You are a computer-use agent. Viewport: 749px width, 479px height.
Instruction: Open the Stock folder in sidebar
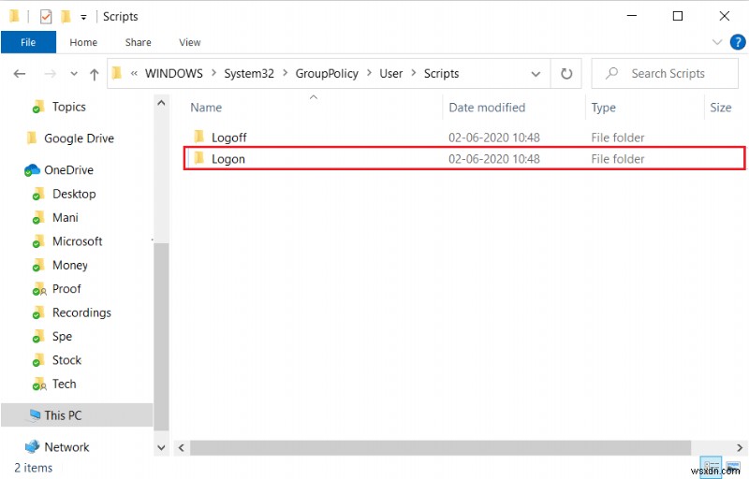pyautogui.click(x=66, y=360)
